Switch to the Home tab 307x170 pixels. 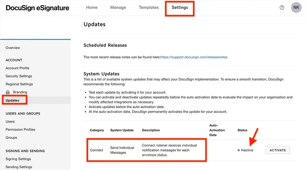coord(92,8)
